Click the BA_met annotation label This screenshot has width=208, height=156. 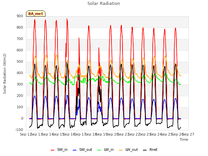tap(36, 14)
